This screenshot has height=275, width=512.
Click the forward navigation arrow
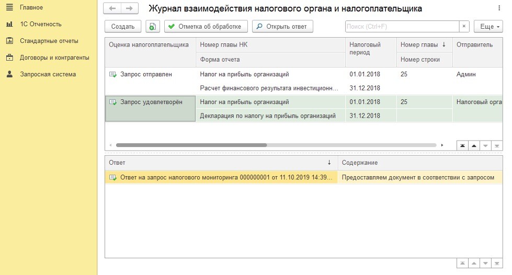click(130, 8)
